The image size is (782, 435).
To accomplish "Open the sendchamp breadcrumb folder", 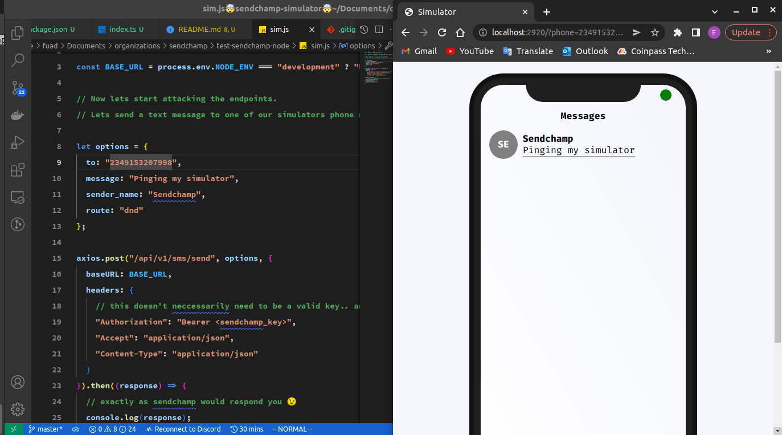I will point(188,46).
